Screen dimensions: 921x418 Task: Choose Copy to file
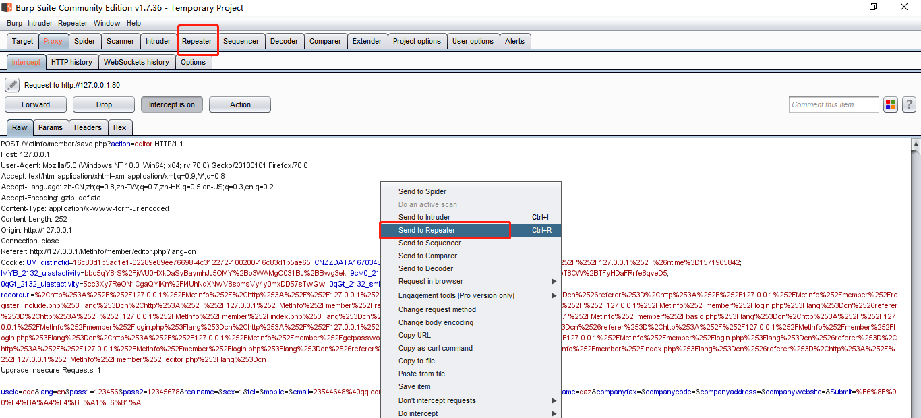(471, 361)
